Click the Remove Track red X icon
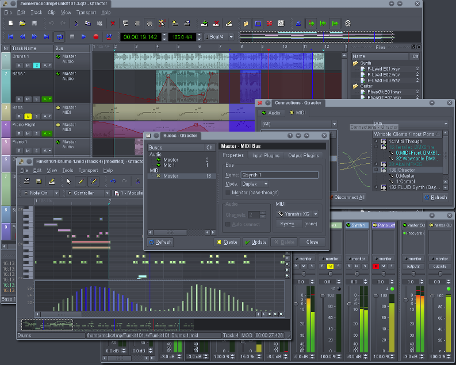The width and height of the screenshot is (456, 365). click(x=216, y=23)
